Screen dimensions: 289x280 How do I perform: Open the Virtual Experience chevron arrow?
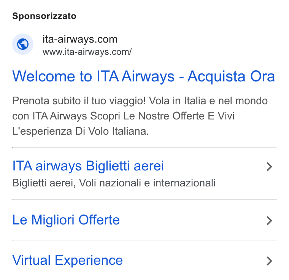[x=269, y=261]
